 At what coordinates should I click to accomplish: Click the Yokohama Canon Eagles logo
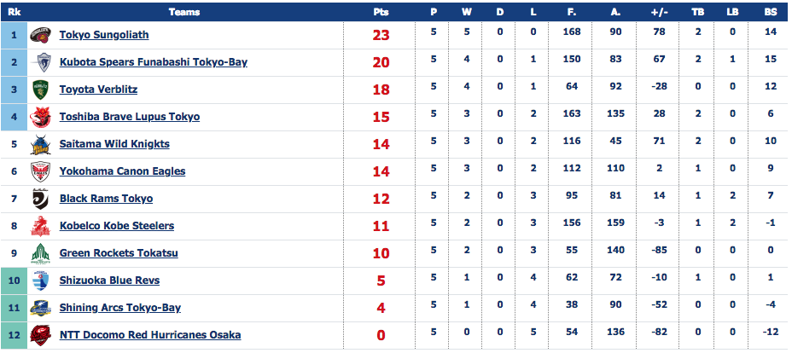click(40, 172)
